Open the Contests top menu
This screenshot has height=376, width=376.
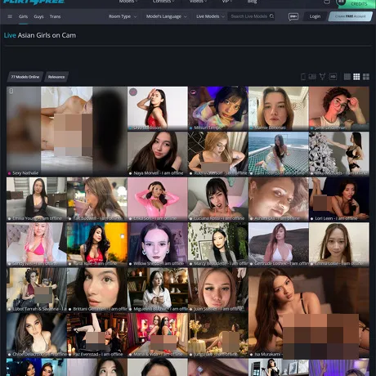[x=163, y=2]
